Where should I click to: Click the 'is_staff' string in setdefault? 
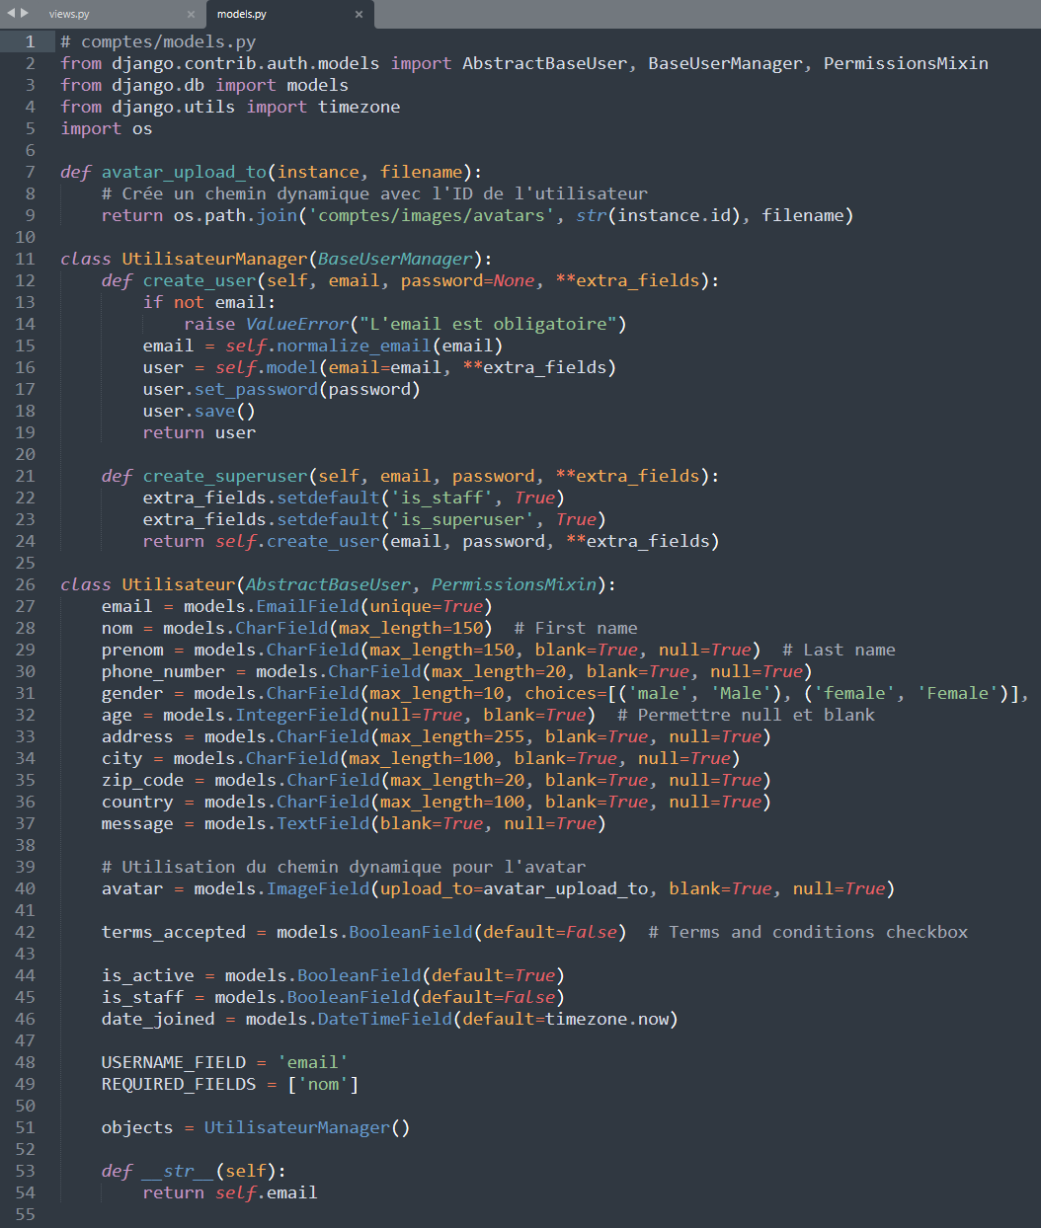(441, 498)
